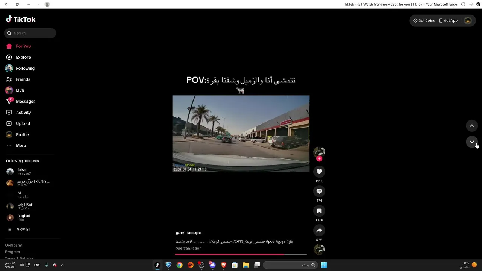Click the Company footer link

pyautogui.click(x=14, y=245)
